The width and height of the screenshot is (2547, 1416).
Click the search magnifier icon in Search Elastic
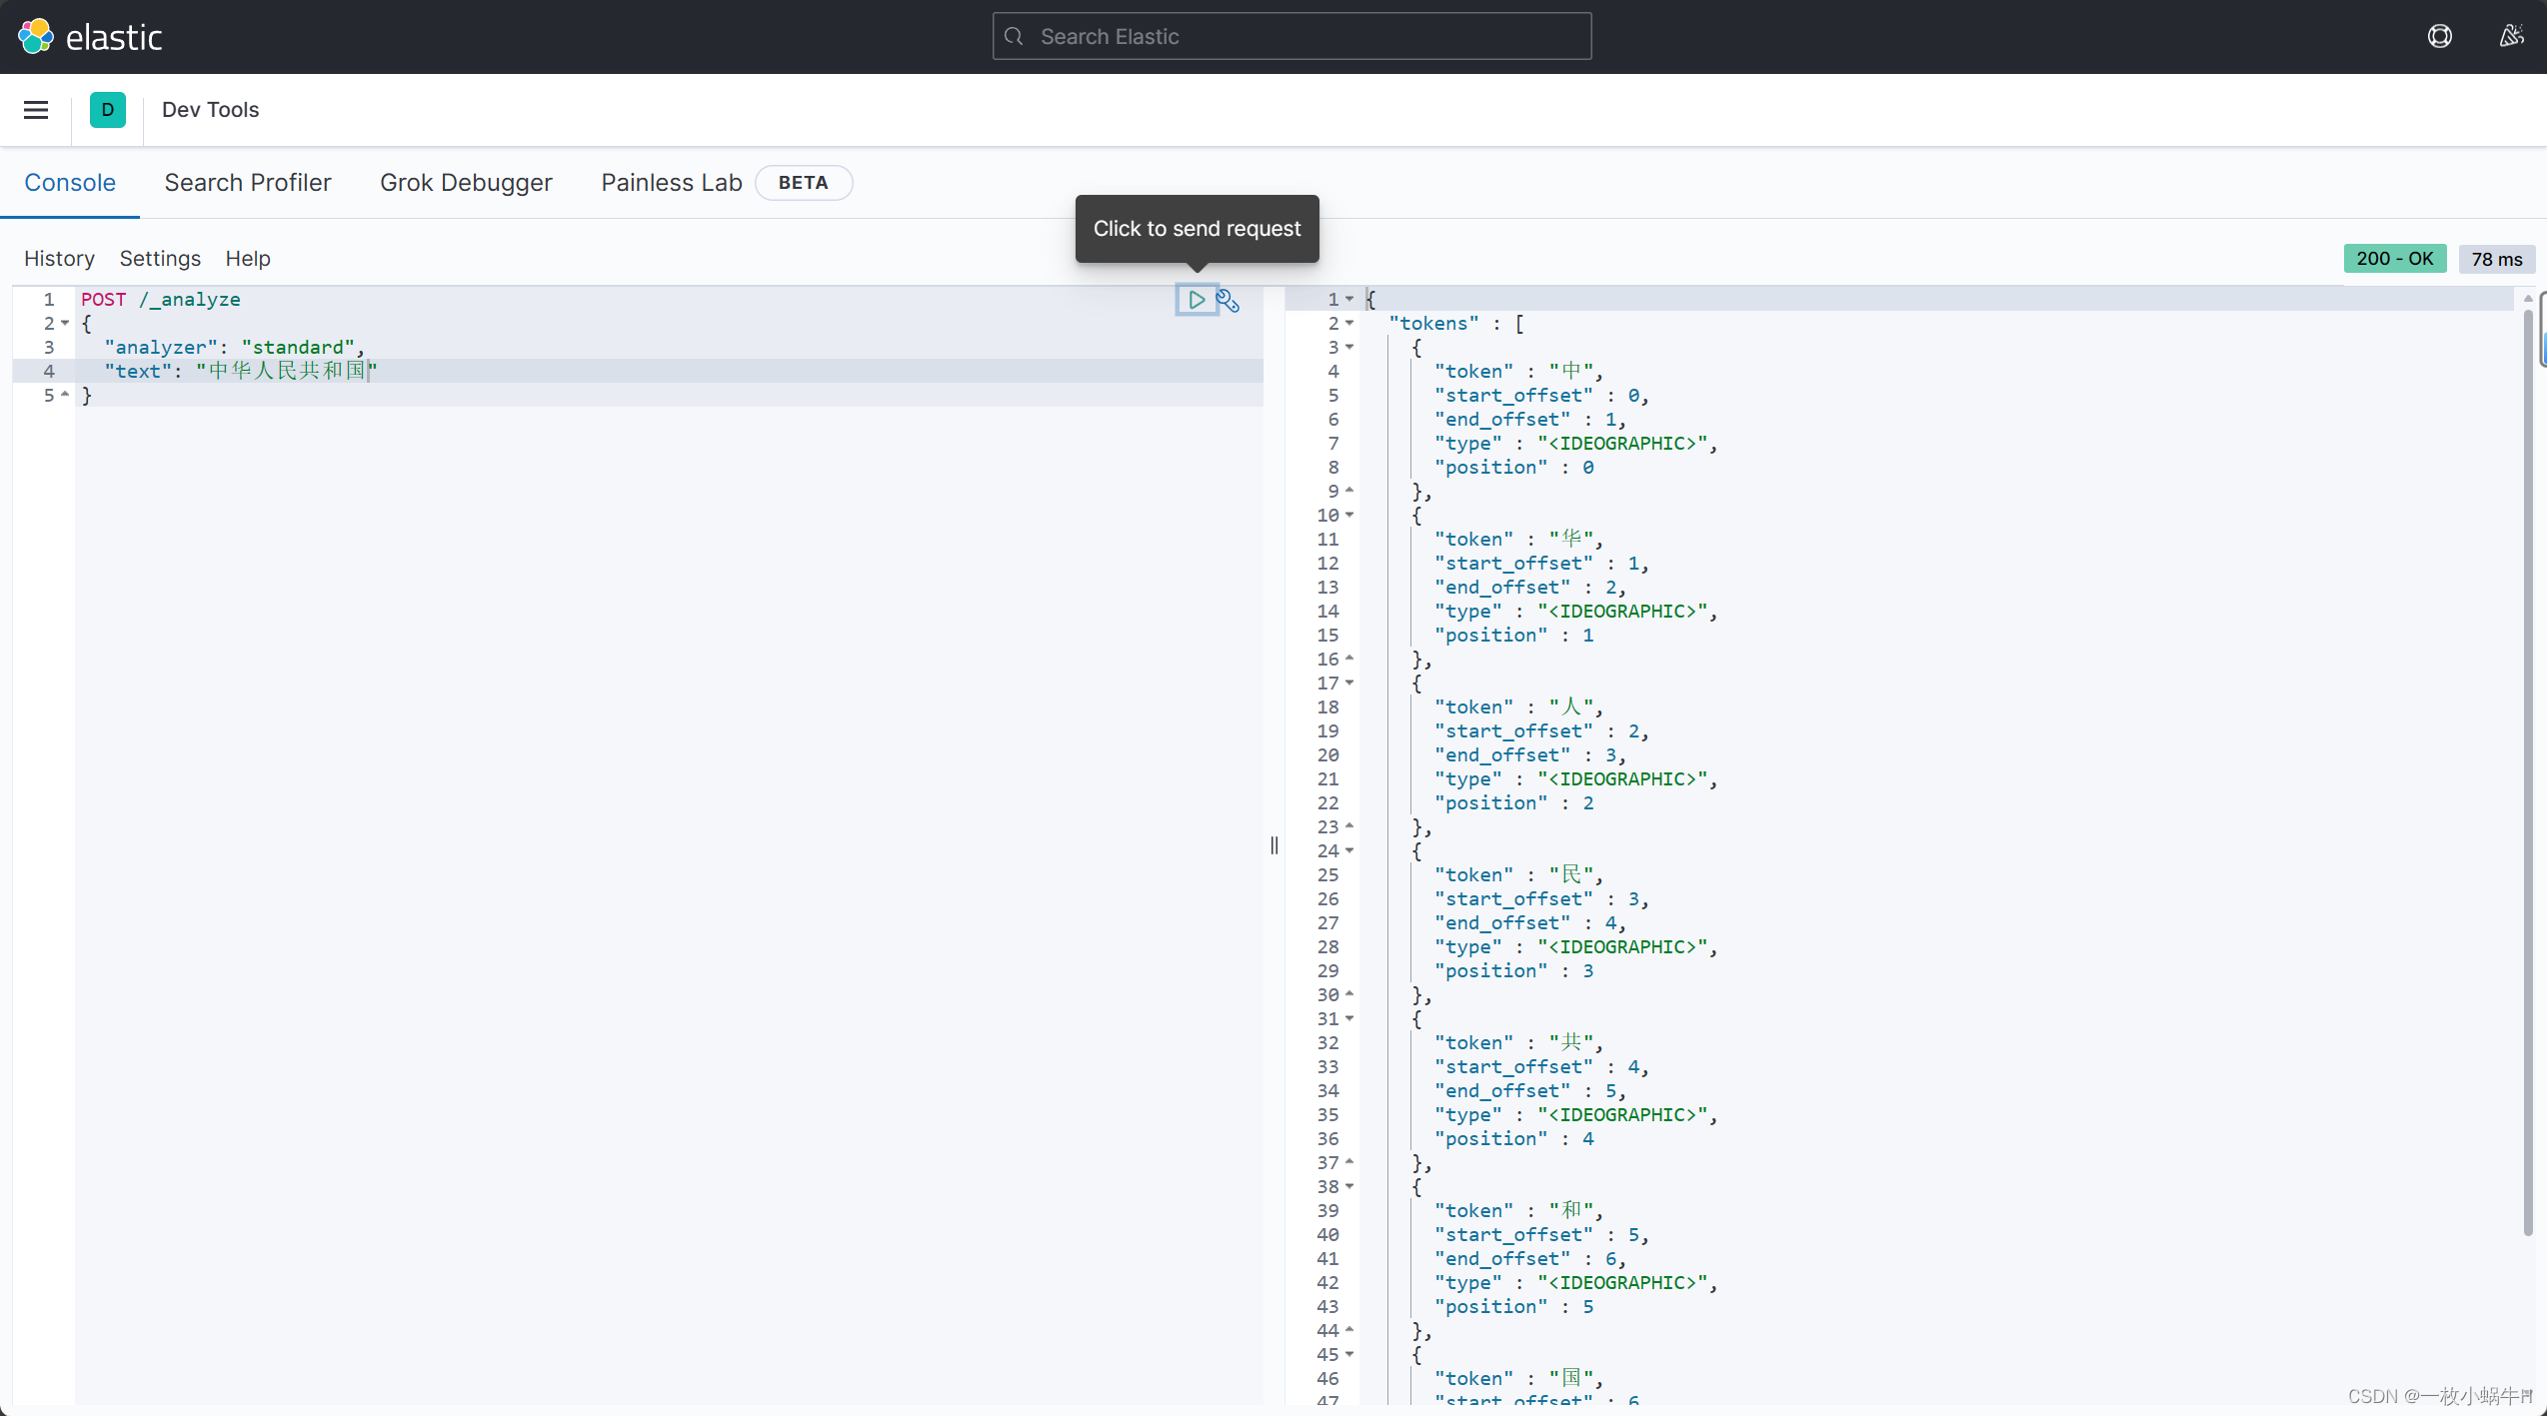[1013, 36]
